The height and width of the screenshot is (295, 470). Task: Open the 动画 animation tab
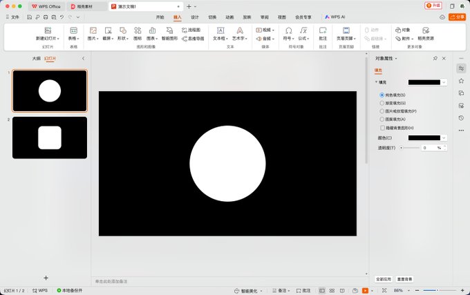click(x=229, y=17)
